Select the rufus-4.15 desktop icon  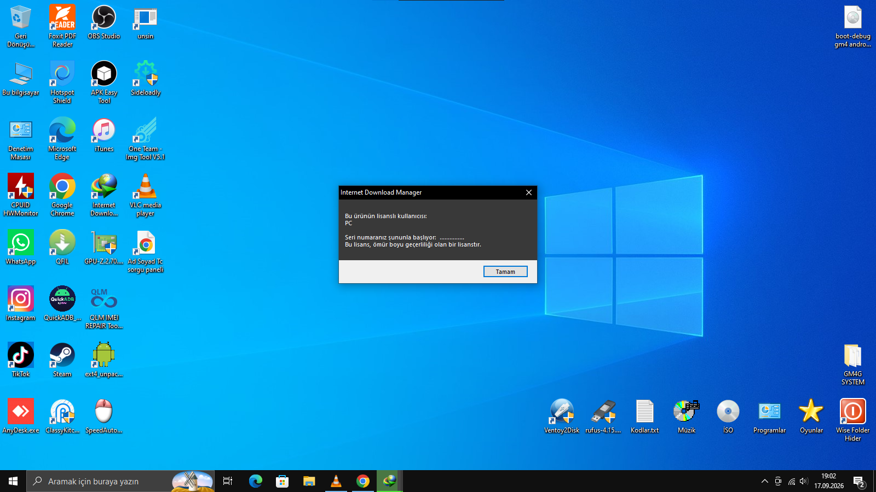[x=603, y=417]
